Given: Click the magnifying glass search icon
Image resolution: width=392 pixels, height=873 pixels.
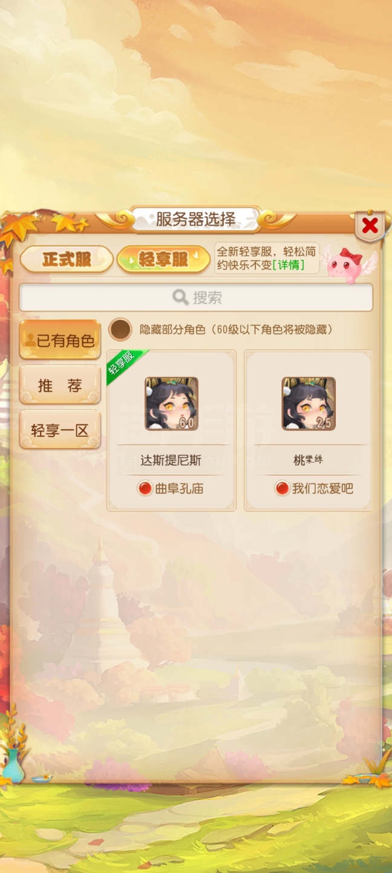Looking at the screenshot, I should [180, 297].
